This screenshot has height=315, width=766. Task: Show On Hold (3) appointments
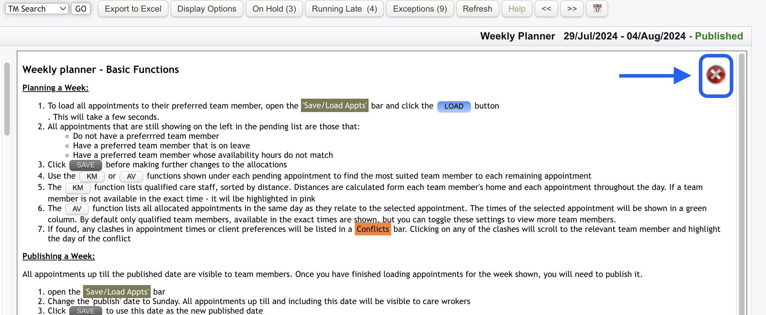click(274, 9)
